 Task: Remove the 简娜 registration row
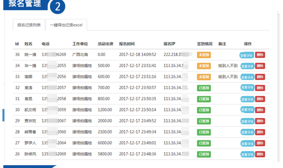(260, 77)
